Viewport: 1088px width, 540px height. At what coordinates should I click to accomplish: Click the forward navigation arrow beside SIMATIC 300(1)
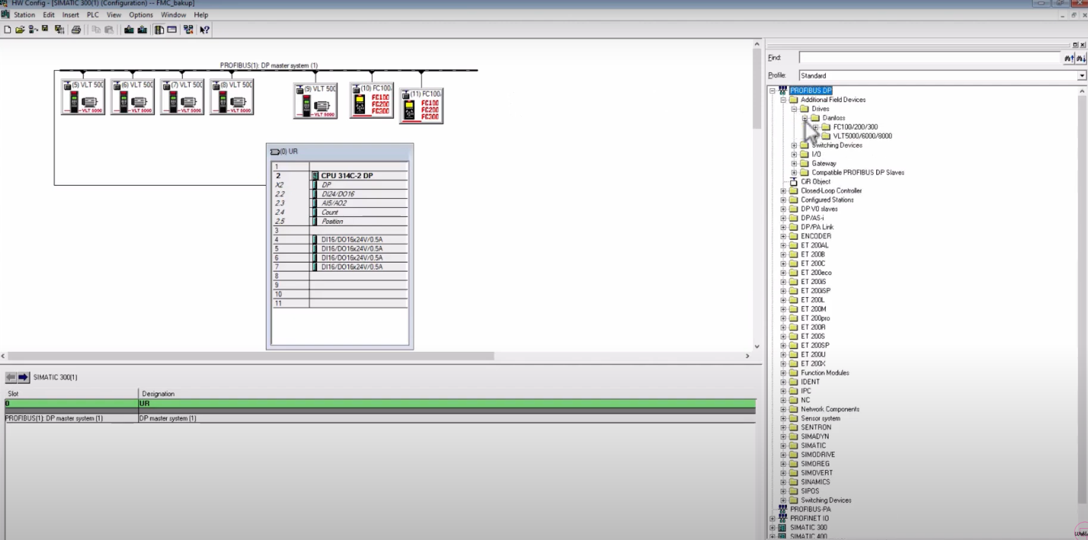(x=23, y=377)
